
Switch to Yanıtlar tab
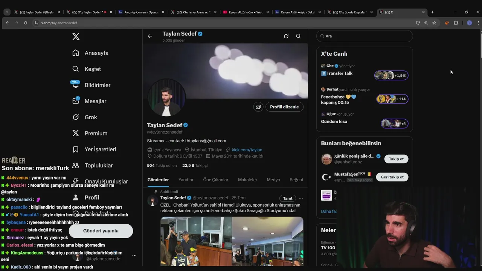(186, 180)
